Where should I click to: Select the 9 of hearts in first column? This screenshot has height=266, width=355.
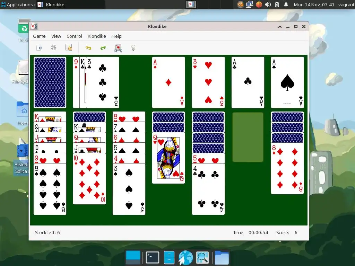[x=50, y=158]
